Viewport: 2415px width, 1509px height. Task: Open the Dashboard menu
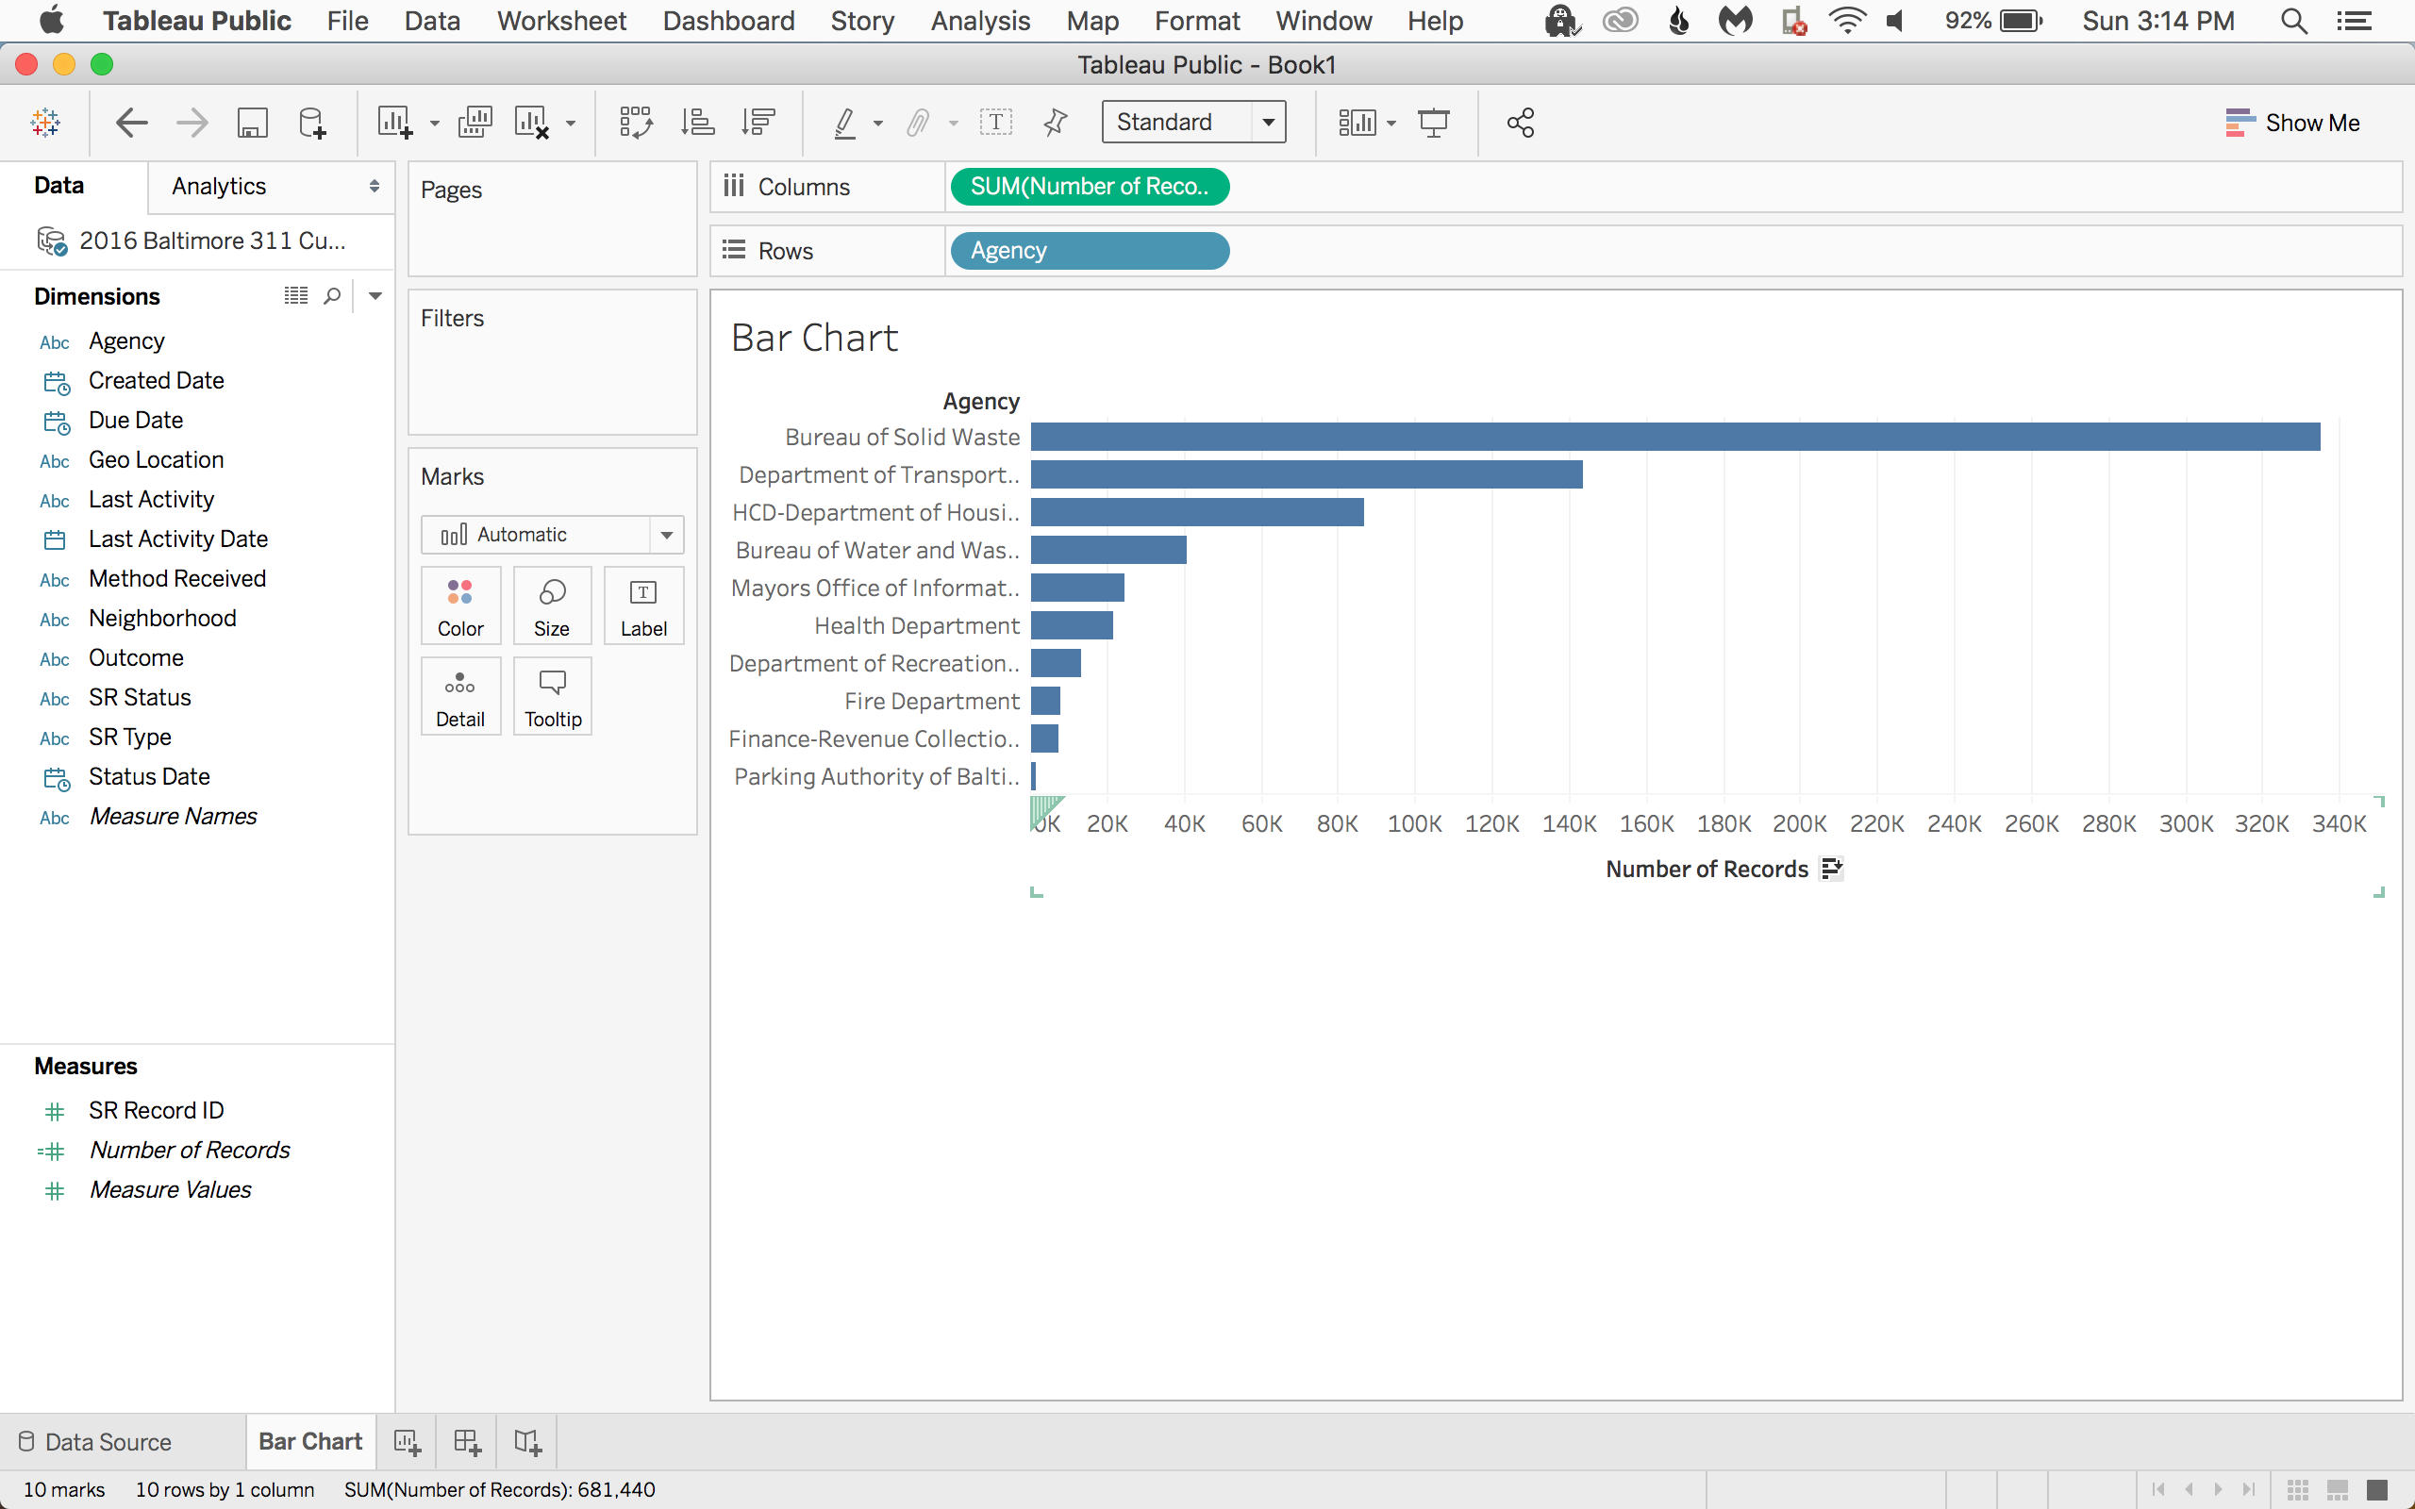click(728, 21)
